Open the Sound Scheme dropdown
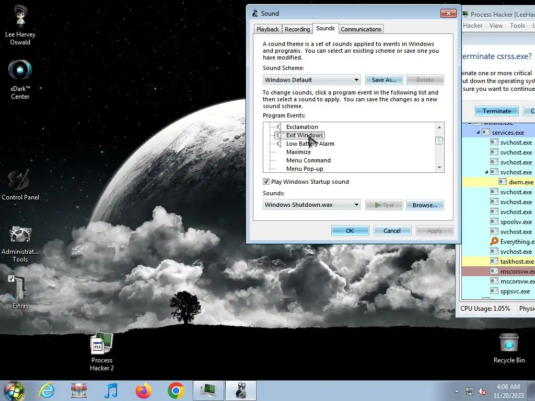 tap(312, 80)
